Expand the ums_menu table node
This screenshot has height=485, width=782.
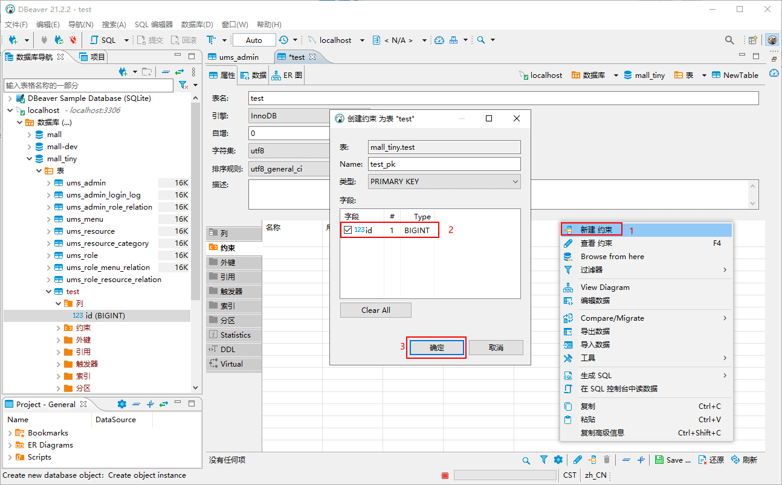(x=48, y=219)
